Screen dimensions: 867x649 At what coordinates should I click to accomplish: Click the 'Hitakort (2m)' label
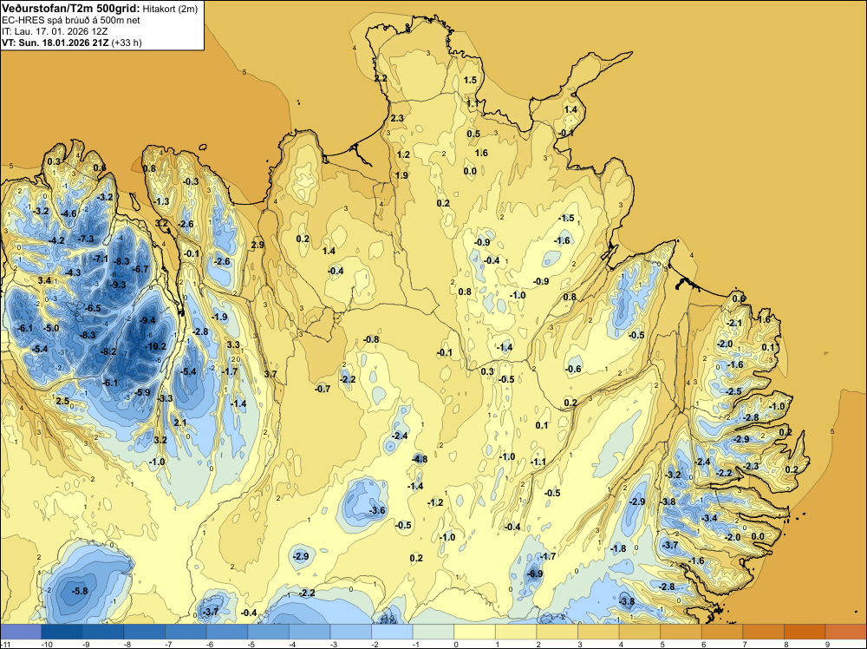pos(170,9)
